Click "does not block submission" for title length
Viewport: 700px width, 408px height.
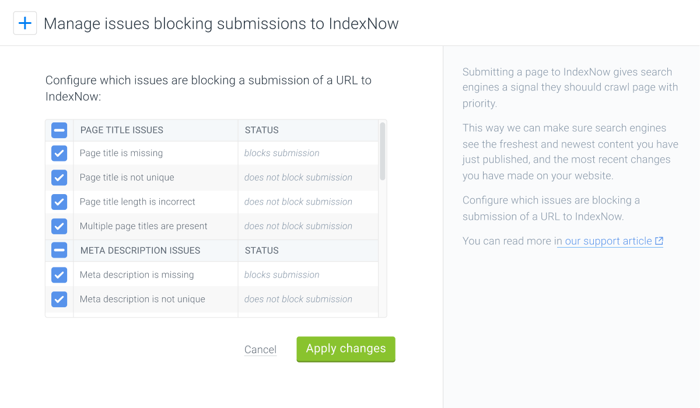(x=298, y=202)
